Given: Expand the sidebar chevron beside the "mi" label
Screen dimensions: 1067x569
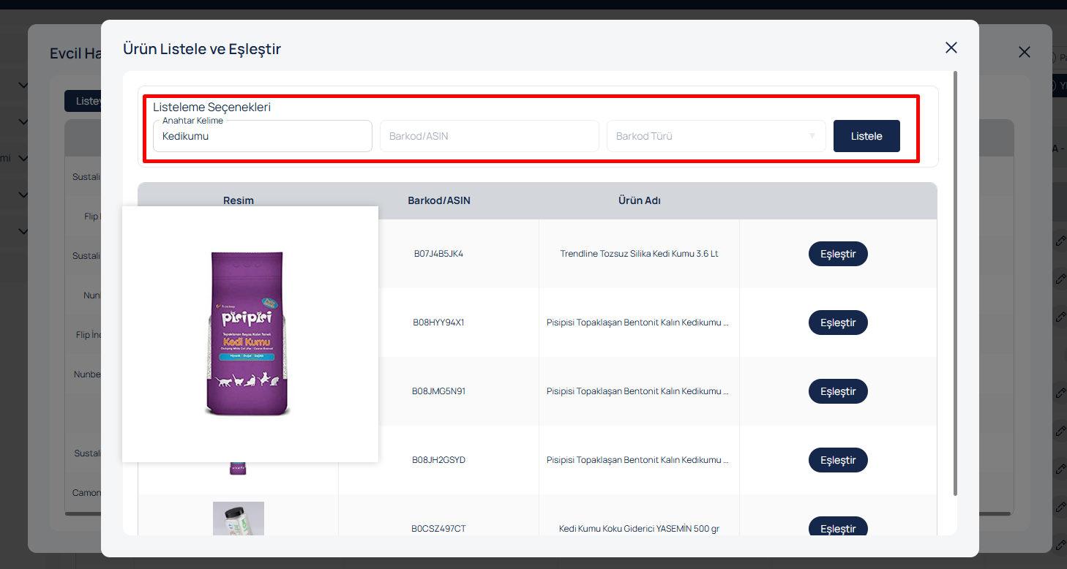Looking at the screenshot, I should (23, 158).
